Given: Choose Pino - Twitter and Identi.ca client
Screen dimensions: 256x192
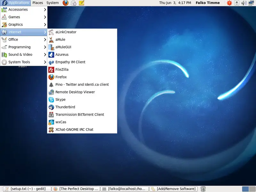Looking at the screenshot, I should [x=82, y=84].
